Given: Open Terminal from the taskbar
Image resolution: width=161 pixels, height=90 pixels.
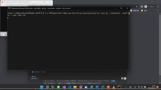Looking at the screenshot, I should tap(53, 87).
